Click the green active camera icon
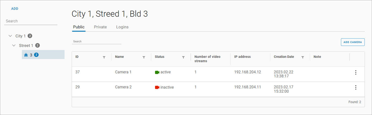Image resolution: width=372 pixels, height=115 pixels. (x=157, y=72)
